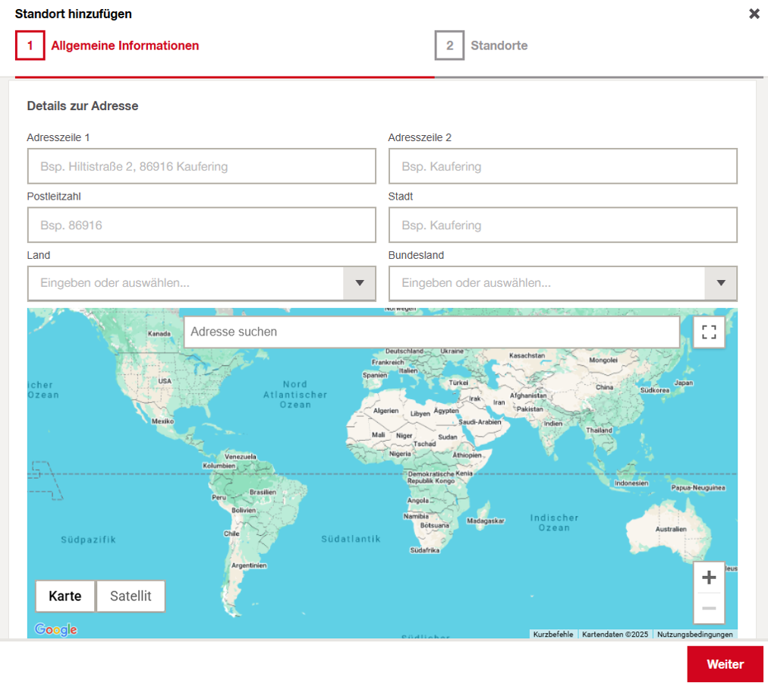Viewport: 768px width, 683px height.
Task: Click the Mexiko label on map
Action: click(162, 421)
